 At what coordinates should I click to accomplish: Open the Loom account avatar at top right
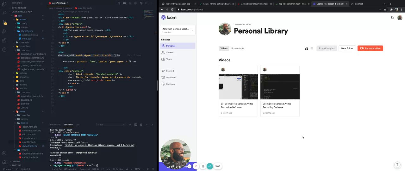[400, 18]
